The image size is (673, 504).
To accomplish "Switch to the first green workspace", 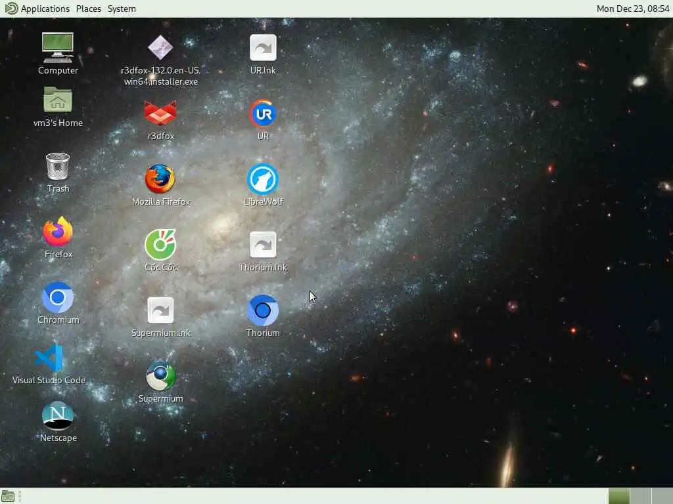I will coord(619,496).
